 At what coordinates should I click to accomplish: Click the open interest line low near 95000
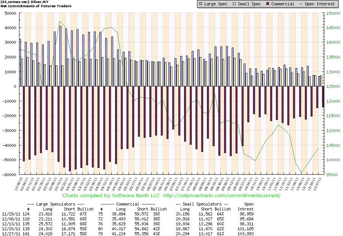(301, 173)
